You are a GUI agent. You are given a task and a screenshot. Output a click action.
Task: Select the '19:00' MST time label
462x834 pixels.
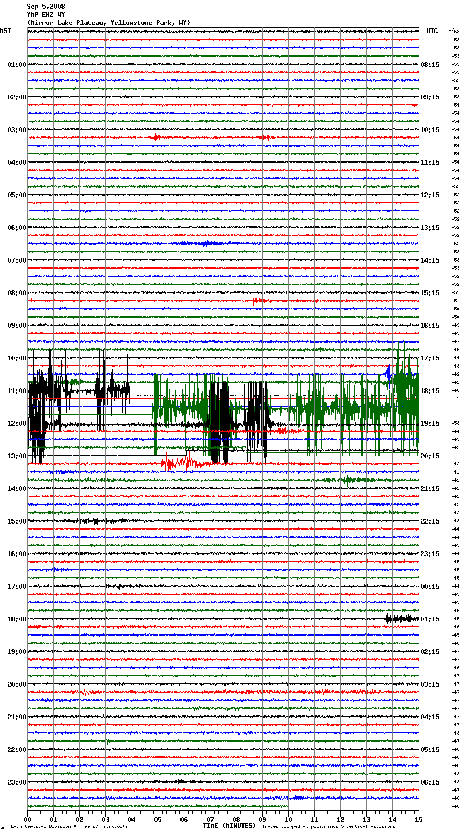point(17,652)
